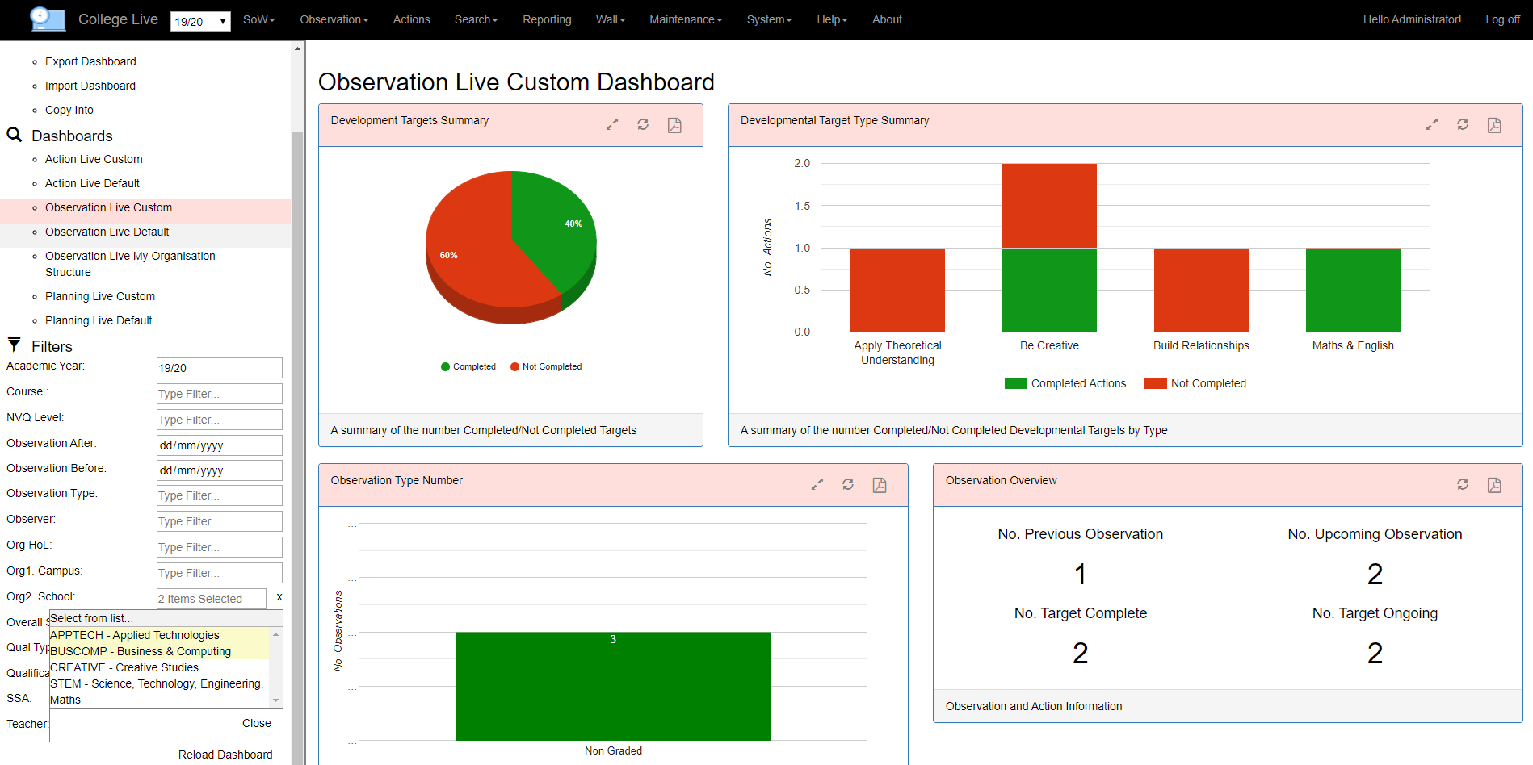Click the Close button on school selector
The image size is (1533, 765).
(x=256, y=723)
